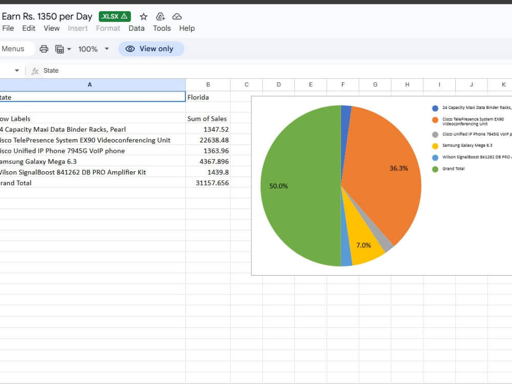Viewport: 512px width, 384px height.
Task: Select the Wilson SignalBoost 841262 cell
Action: pyautogui.click(x=93, y=172)
